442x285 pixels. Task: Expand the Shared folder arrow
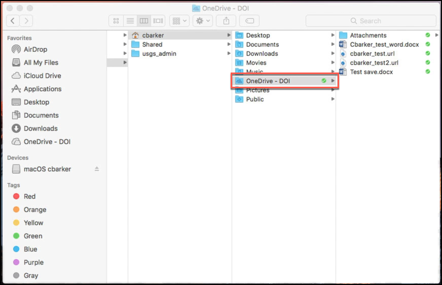click(229, 44)
